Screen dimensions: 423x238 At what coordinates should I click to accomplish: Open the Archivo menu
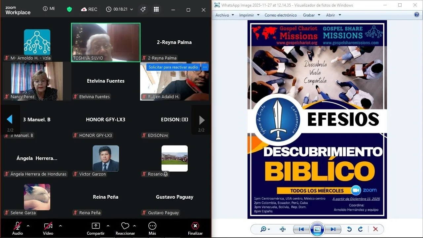[x=224, y=15]
